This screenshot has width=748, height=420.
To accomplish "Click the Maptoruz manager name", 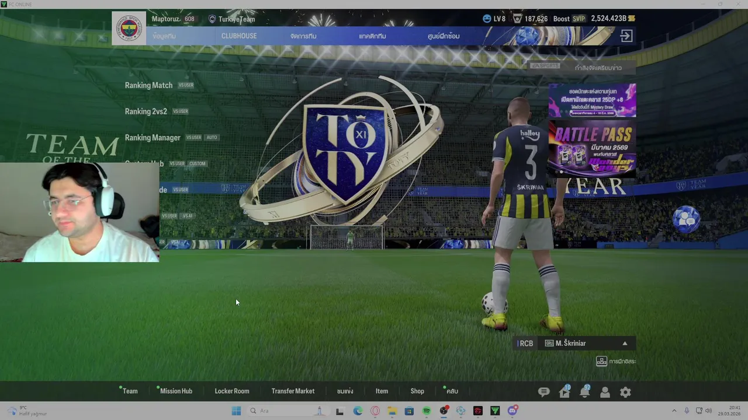I will [x=166, y=19].
